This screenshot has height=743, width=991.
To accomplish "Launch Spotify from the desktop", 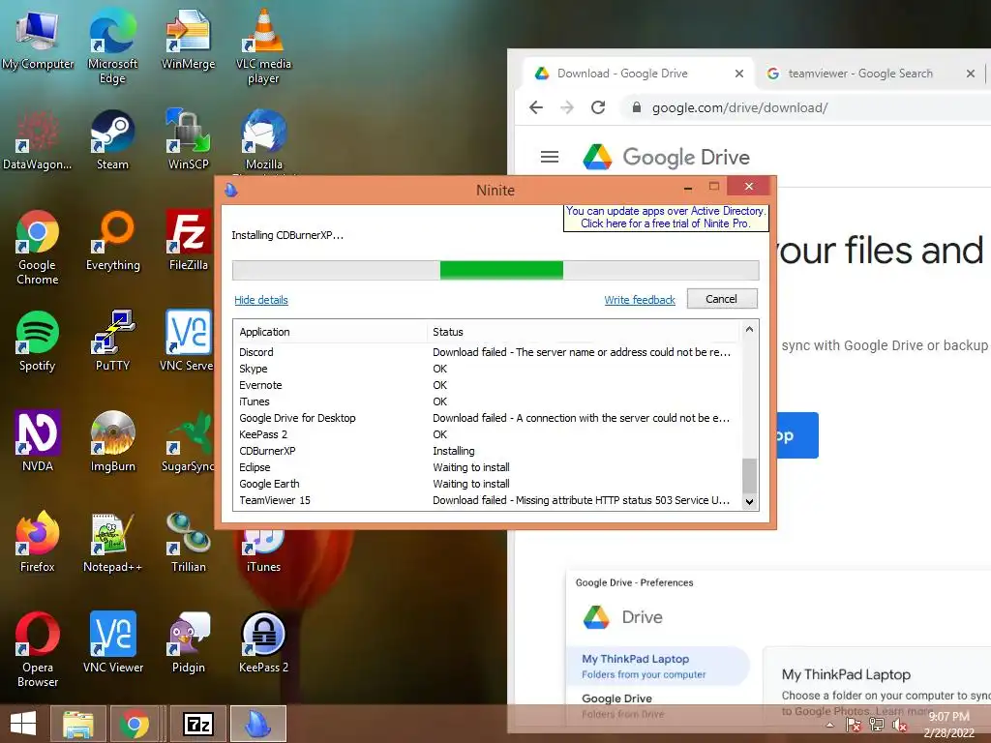I will [x=38, y=342].
